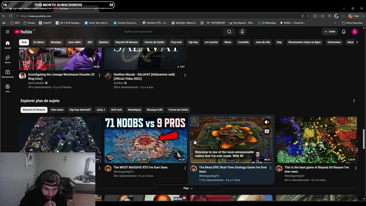Open the split screen icon in address bar
The height and width of the screenshot is (206, 366).
coord(303,16)
